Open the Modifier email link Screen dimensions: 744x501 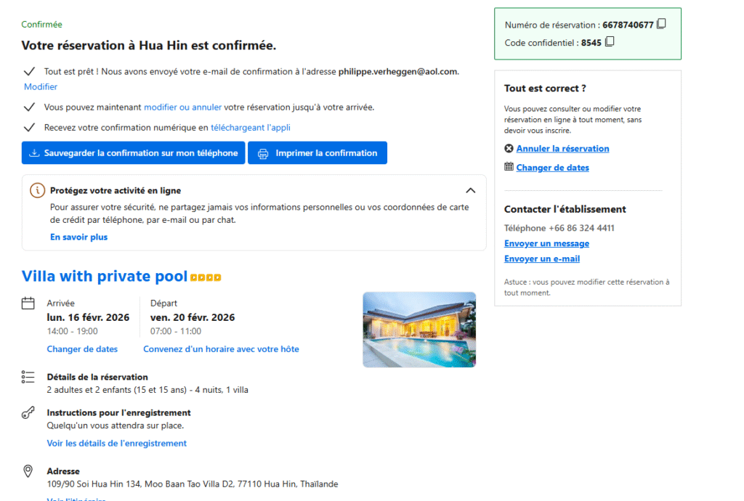pyautogui.click(x=41, y=87)
